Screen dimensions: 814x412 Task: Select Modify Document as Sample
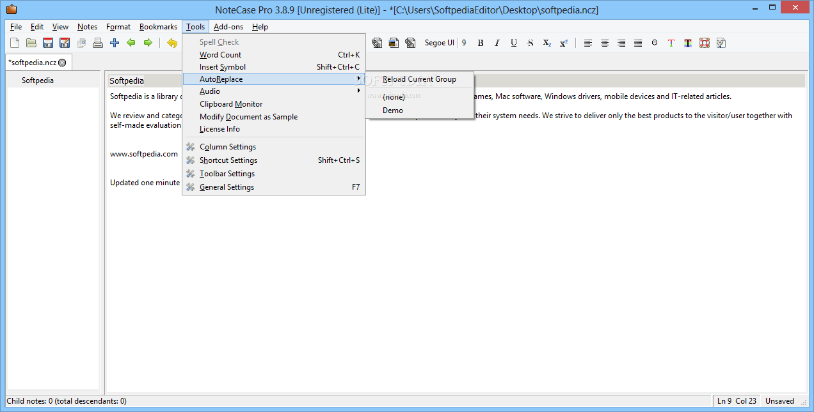tap(274, 117)
